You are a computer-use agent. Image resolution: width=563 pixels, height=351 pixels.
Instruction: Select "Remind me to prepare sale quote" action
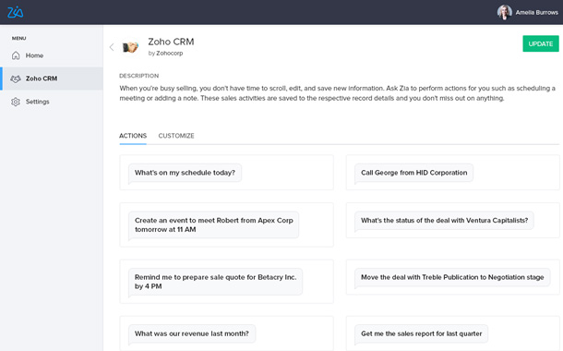tap(215, 282)
